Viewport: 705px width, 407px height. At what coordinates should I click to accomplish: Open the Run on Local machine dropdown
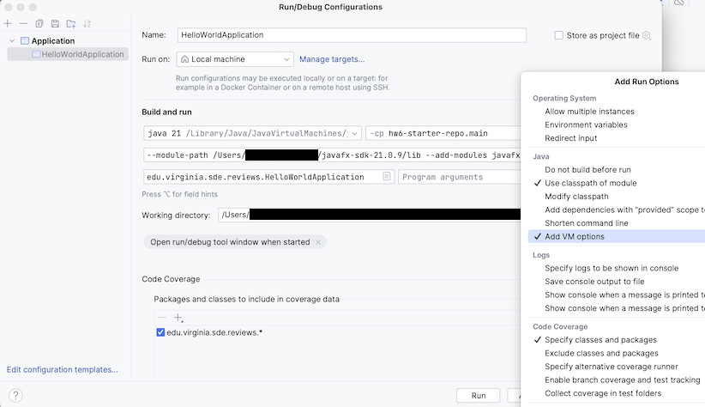pyautogui.click(x=235, y=59)
